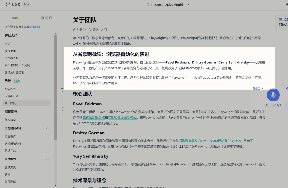Open the 普通话 language selector
This screenshot has width=288, height=188.
tap(258, 88)
